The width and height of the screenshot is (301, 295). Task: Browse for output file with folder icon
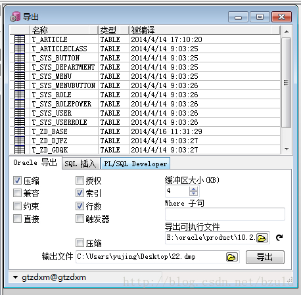[232, 257]
